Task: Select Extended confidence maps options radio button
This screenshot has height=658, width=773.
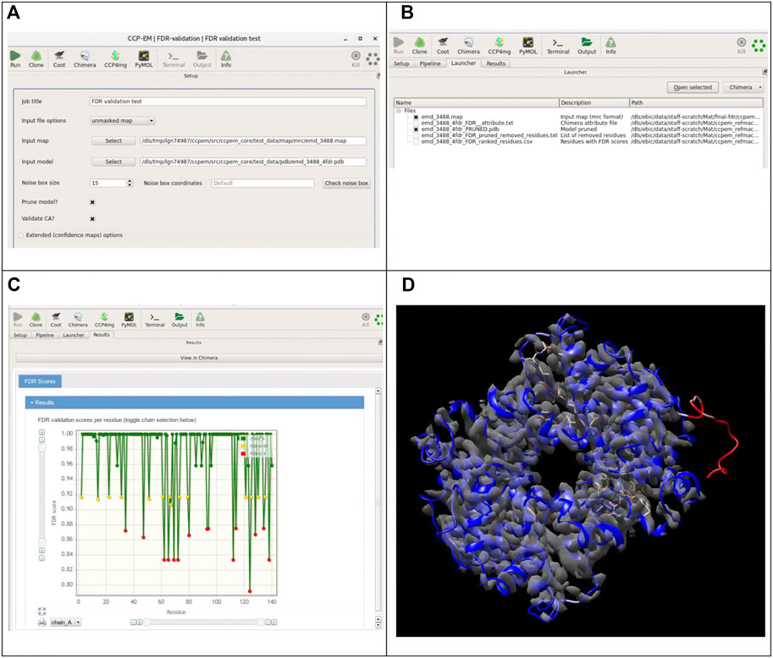Action: click(20, 235)
